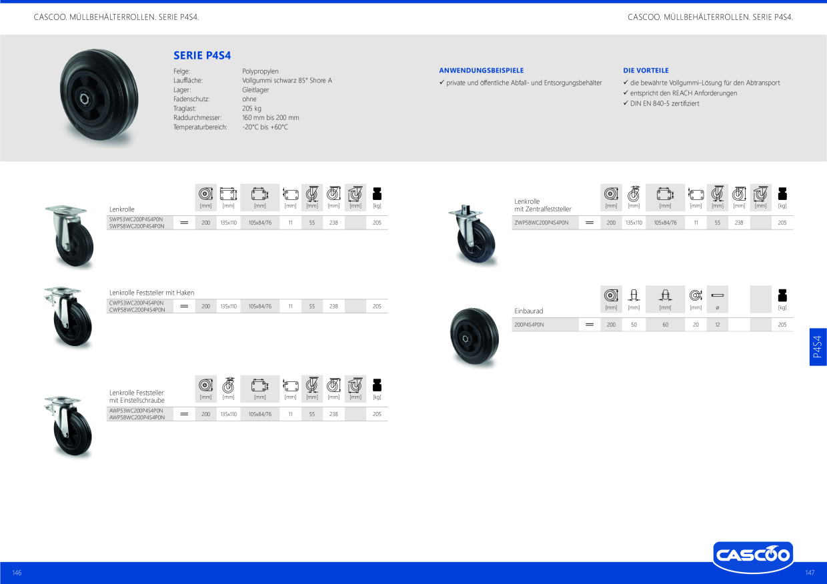Click the bolt hole spacing icon above the SWP53WC200P4S4P0N row
This screenshot has height=584, width=827.
pyautogui.click(x=260, y=194)
